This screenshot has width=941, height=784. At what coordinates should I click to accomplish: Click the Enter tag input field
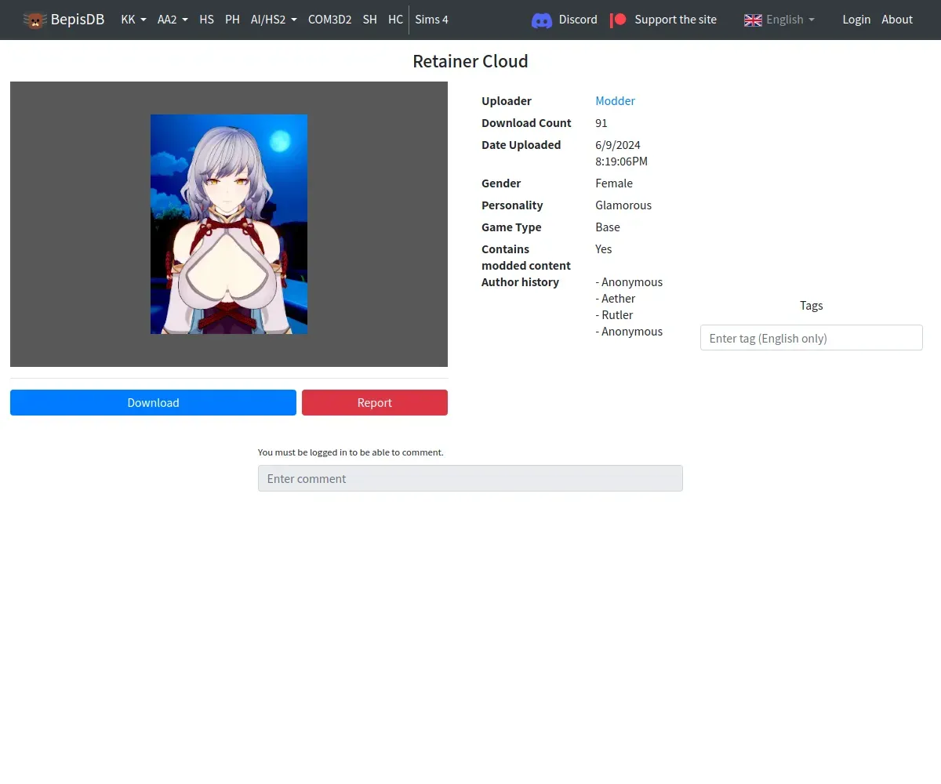[811, 338]
